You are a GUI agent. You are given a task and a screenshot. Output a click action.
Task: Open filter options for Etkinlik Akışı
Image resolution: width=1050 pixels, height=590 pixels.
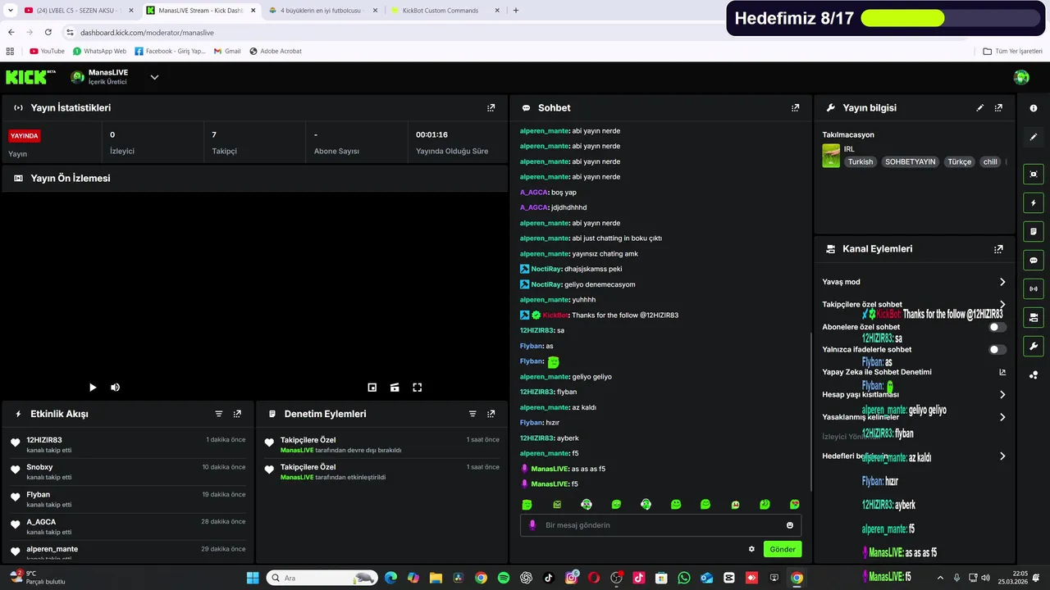point(219,414)
